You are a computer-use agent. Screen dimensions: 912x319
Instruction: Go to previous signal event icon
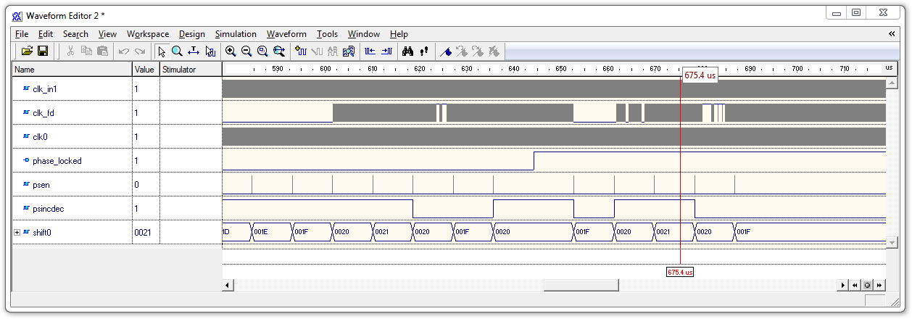370,51
